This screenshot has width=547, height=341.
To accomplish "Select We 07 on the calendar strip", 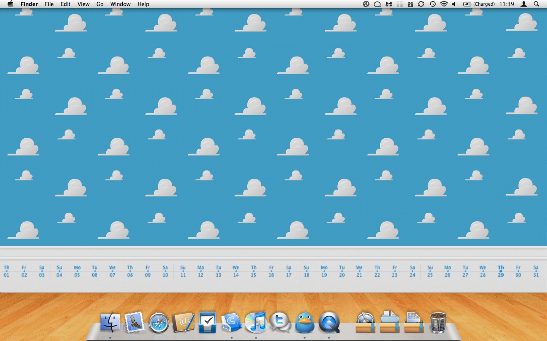I will click(x=112, y=271).
